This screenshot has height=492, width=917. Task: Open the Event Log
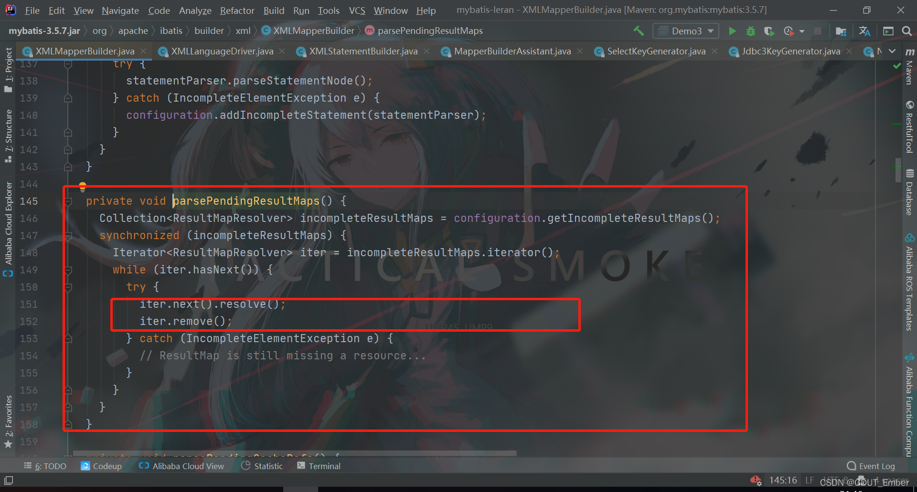(x=871, y=466)
